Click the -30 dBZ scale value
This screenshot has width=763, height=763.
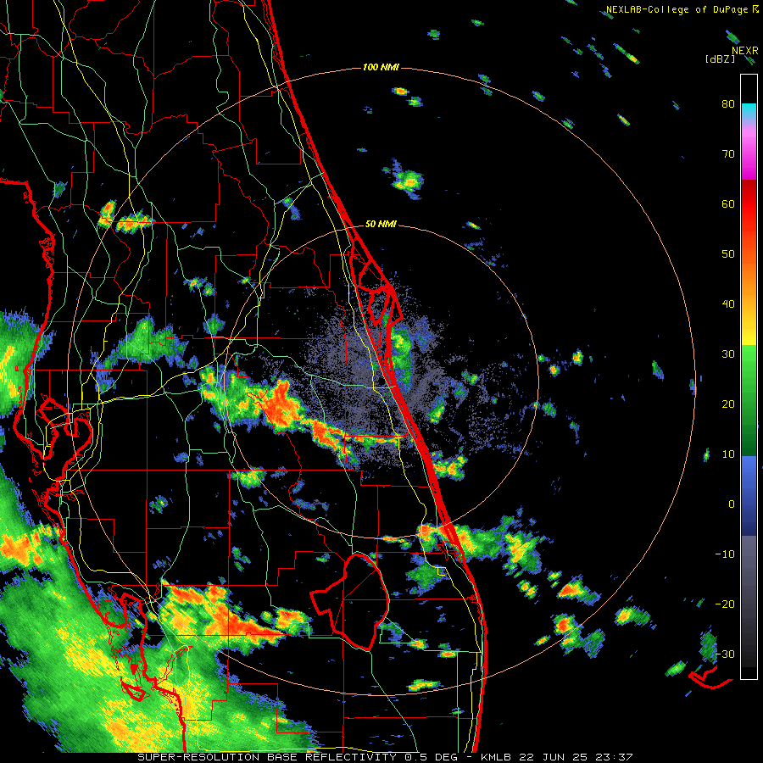click(725, 654)
